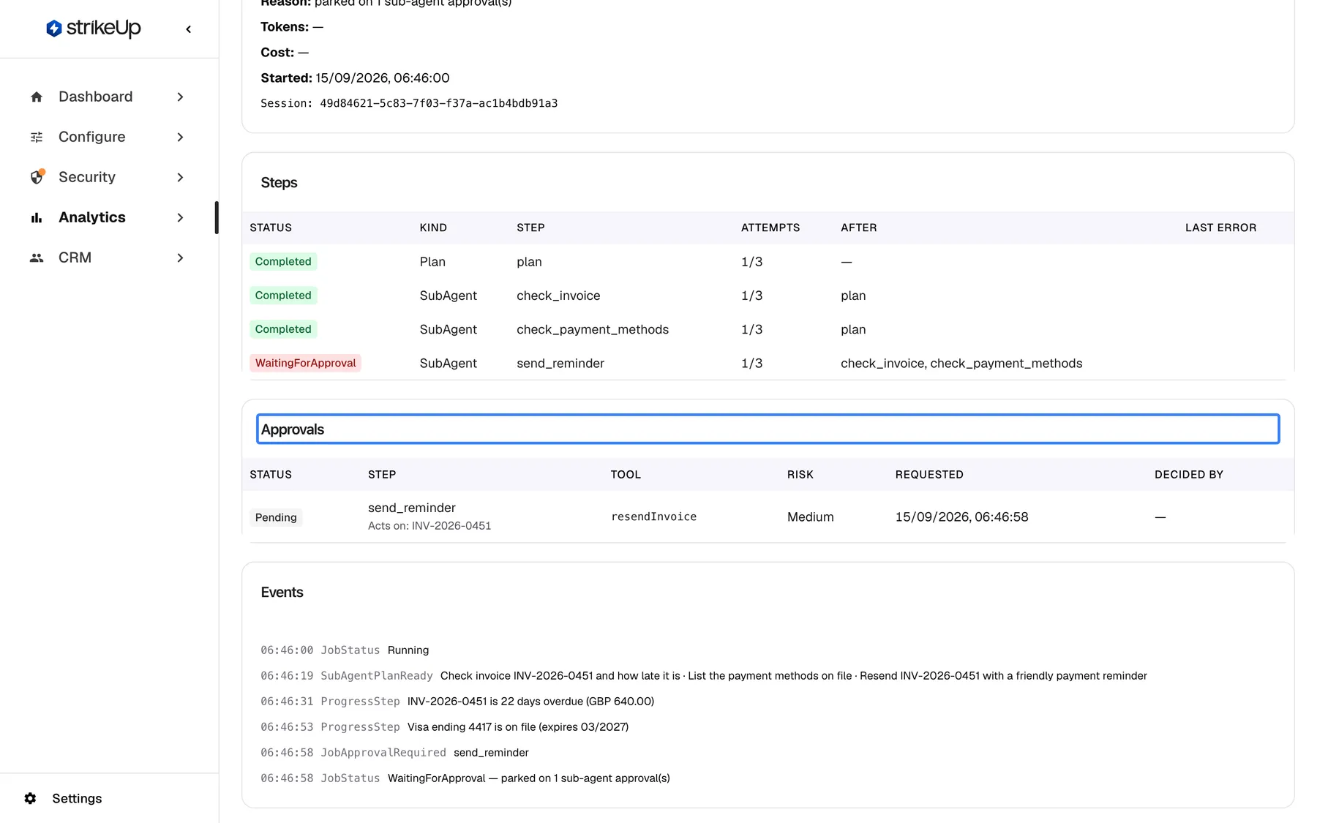Click the Dashboard home icon
The width and height of the screenshot is (1317, 823).
point(37,97)
